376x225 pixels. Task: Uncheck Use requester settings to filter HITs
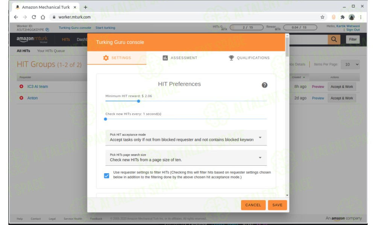(107, 176)
